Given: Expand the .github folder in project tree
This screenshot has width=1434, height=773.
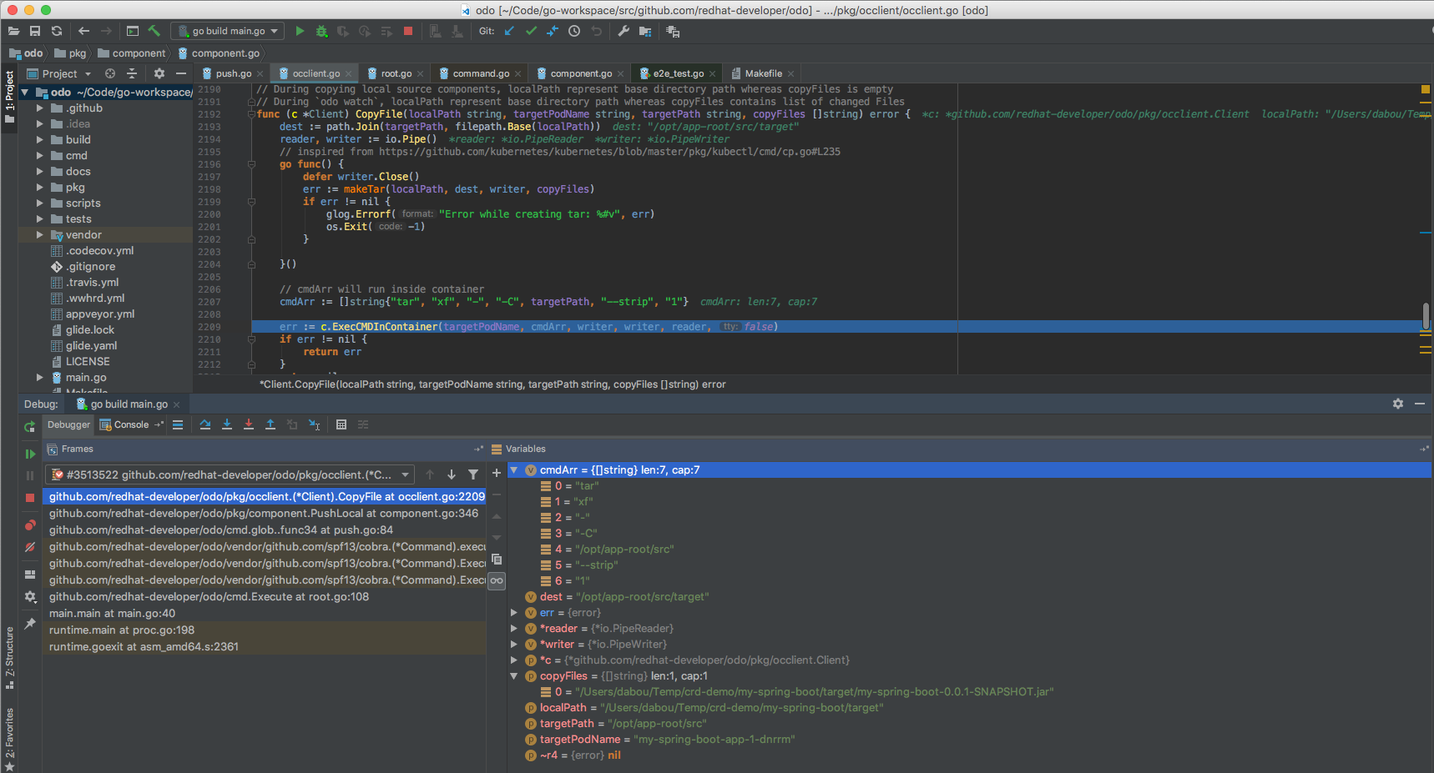Looking at the screenshot, I should coord(39,108).
